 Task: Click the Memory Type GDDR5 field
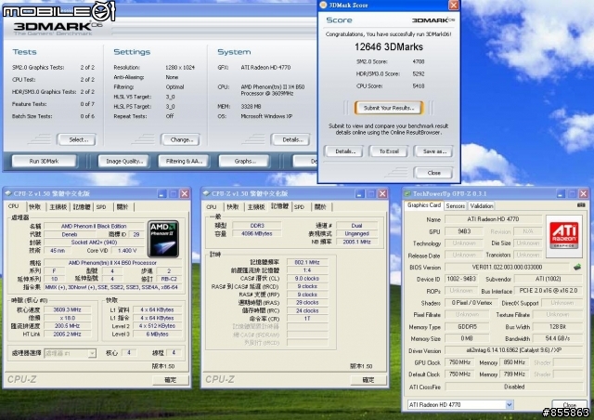pos(467,326)
